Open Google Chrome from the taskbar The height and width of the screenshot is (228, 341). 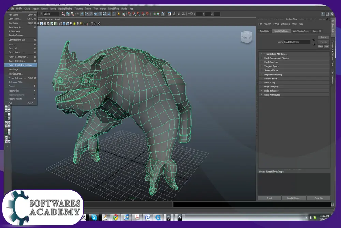tap(116, 217)
